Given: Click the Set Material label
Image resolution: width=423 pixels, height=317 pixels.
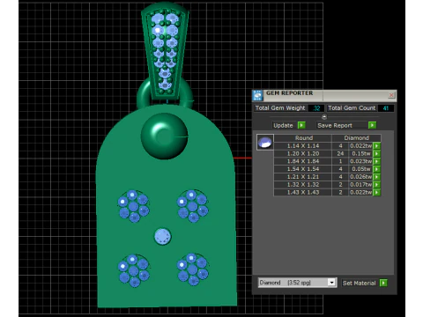Looking at the screenshot, I should (x=360, y=283).
